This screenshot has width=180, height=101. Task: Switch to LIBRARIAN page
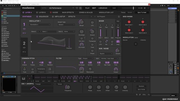(103, 8)
